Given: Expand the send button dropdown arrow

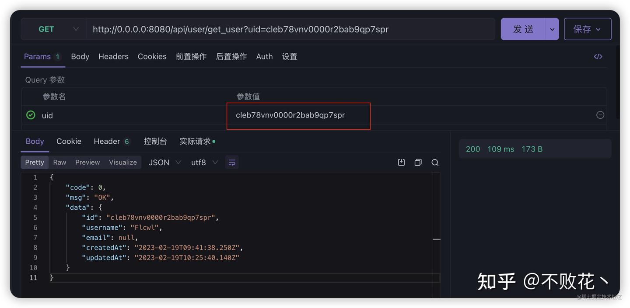Looking at the screenshot, I should (x=552, y=29).
